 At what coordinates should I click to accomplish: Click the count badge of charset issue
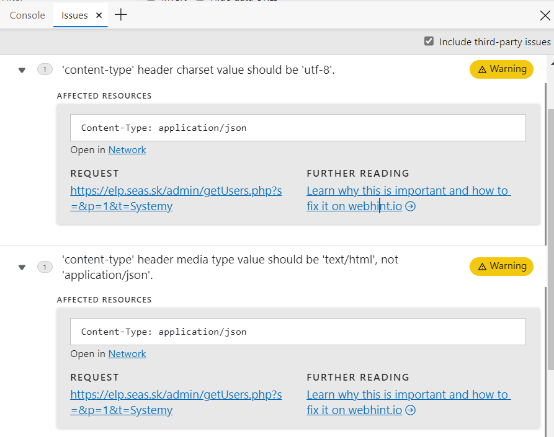[x=45, y=69]
